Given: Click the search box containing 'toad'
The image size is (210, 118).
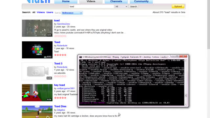Looking at the screenshot, I should [x=92, y=7].
